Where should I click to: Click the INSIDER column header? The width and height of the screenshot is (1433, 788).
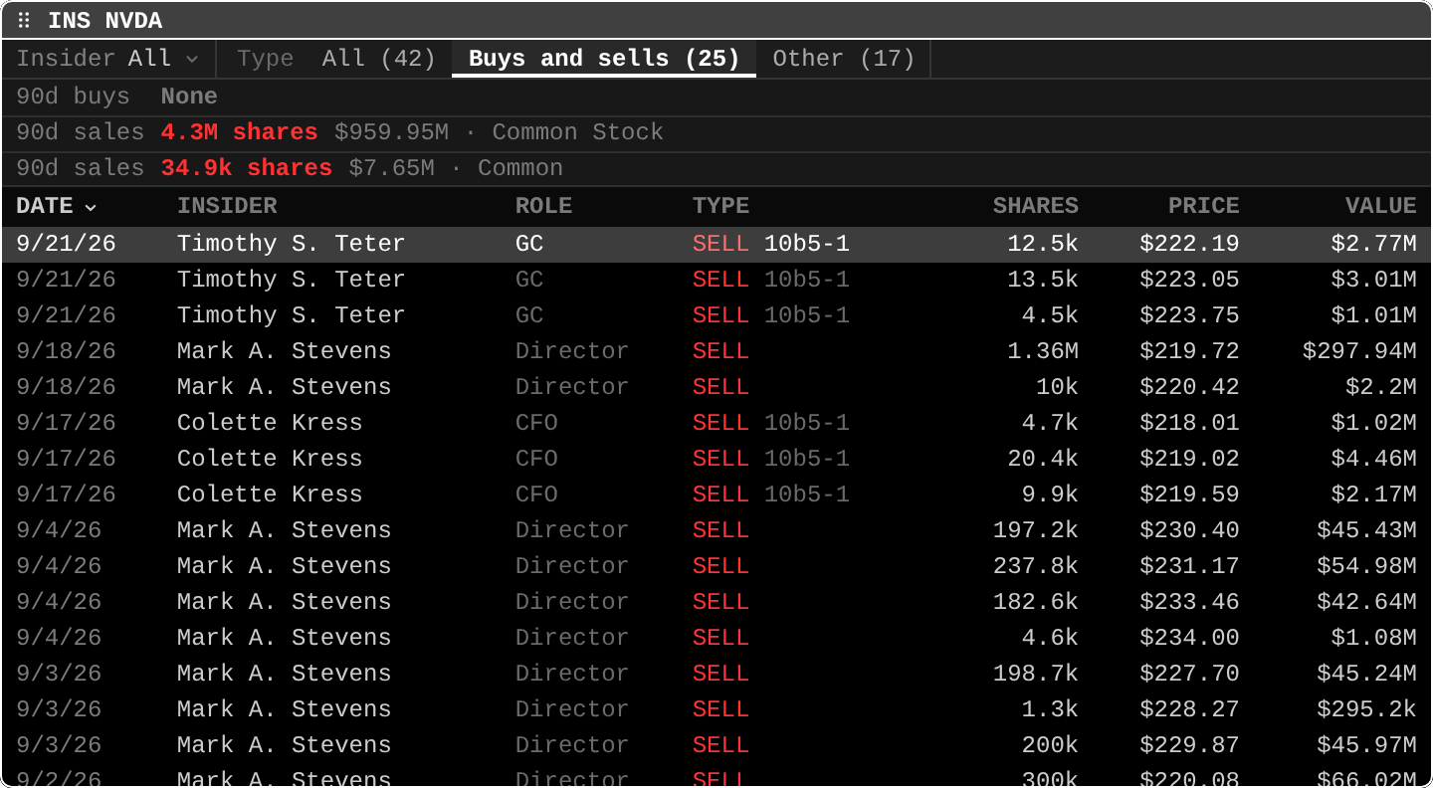tap(227, 206)
